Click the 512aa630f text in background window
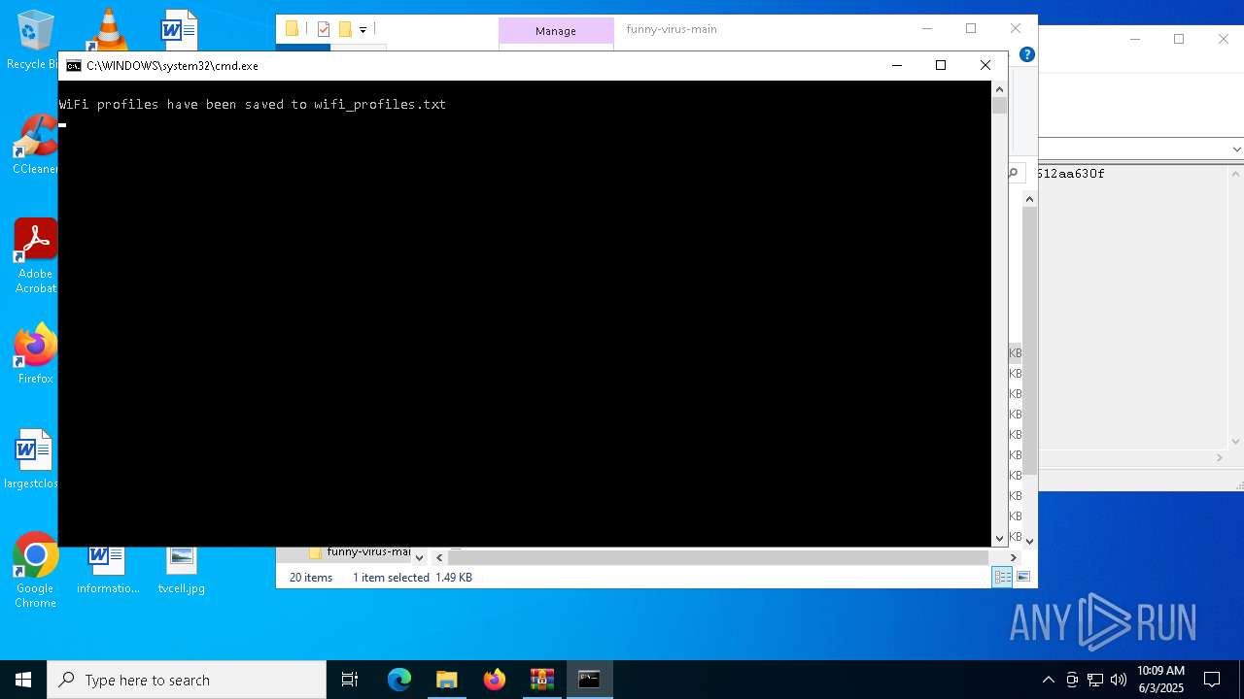 coord(1071,174)
